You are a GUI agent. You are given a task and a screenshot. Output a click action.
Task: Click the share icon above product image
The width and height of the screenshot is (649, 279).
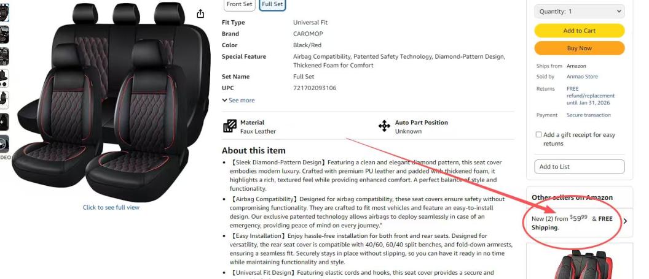click(x=200, y=14)
